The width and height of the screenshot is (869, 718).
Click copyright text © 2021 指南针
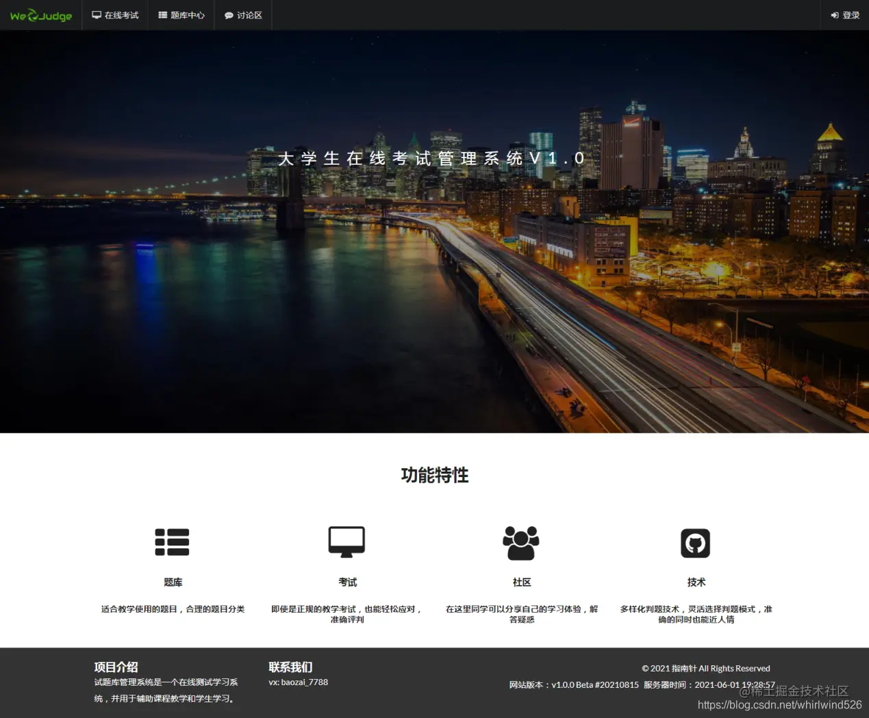705,669
